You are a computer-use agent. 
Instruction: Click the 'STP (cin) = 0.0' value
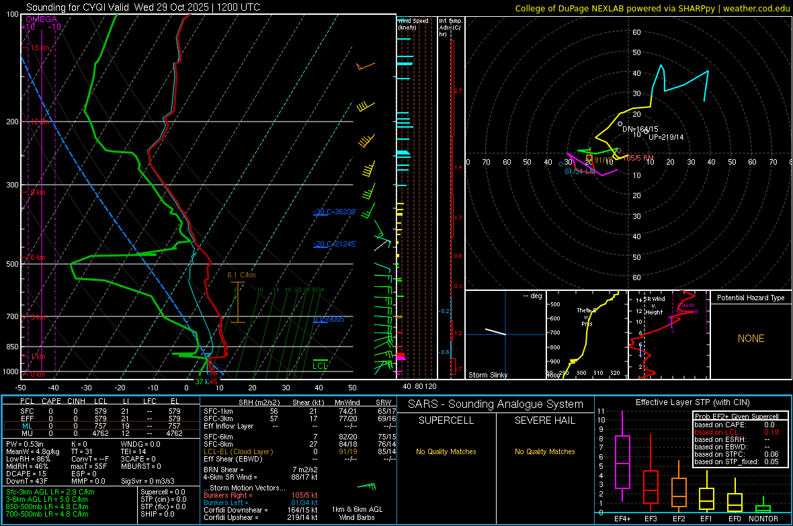(163, 500)
